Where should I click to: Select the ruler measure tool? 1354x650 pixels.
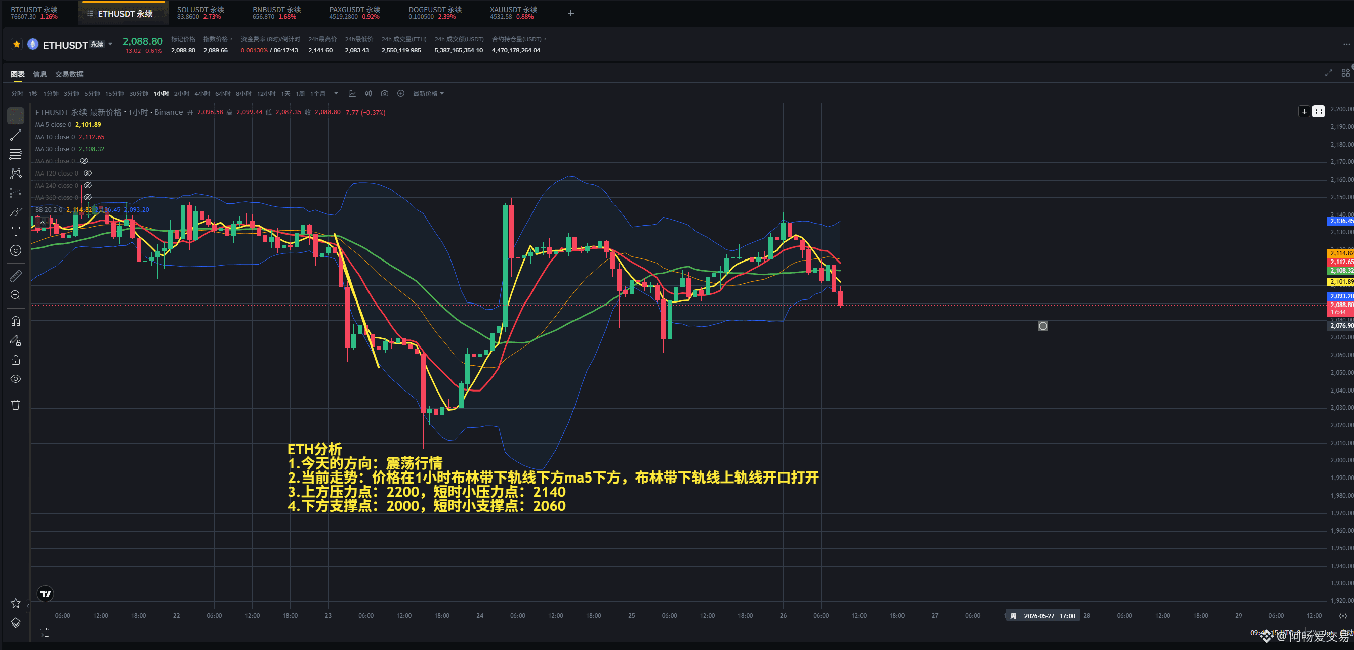coord(16,276)
